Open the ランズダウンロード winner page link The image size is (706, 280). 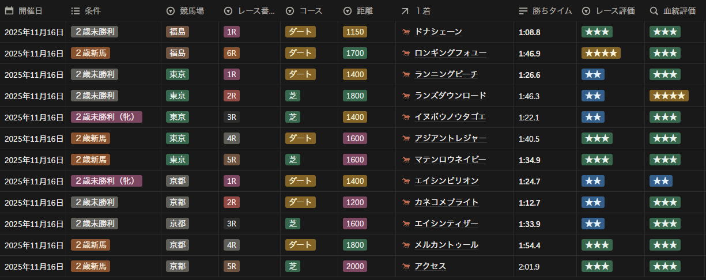coord(450,96)
